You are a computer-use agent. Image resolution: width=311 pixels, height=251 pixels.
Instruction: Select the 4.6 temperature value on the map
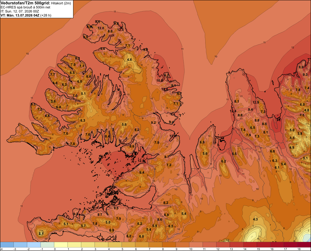point(129,60)
